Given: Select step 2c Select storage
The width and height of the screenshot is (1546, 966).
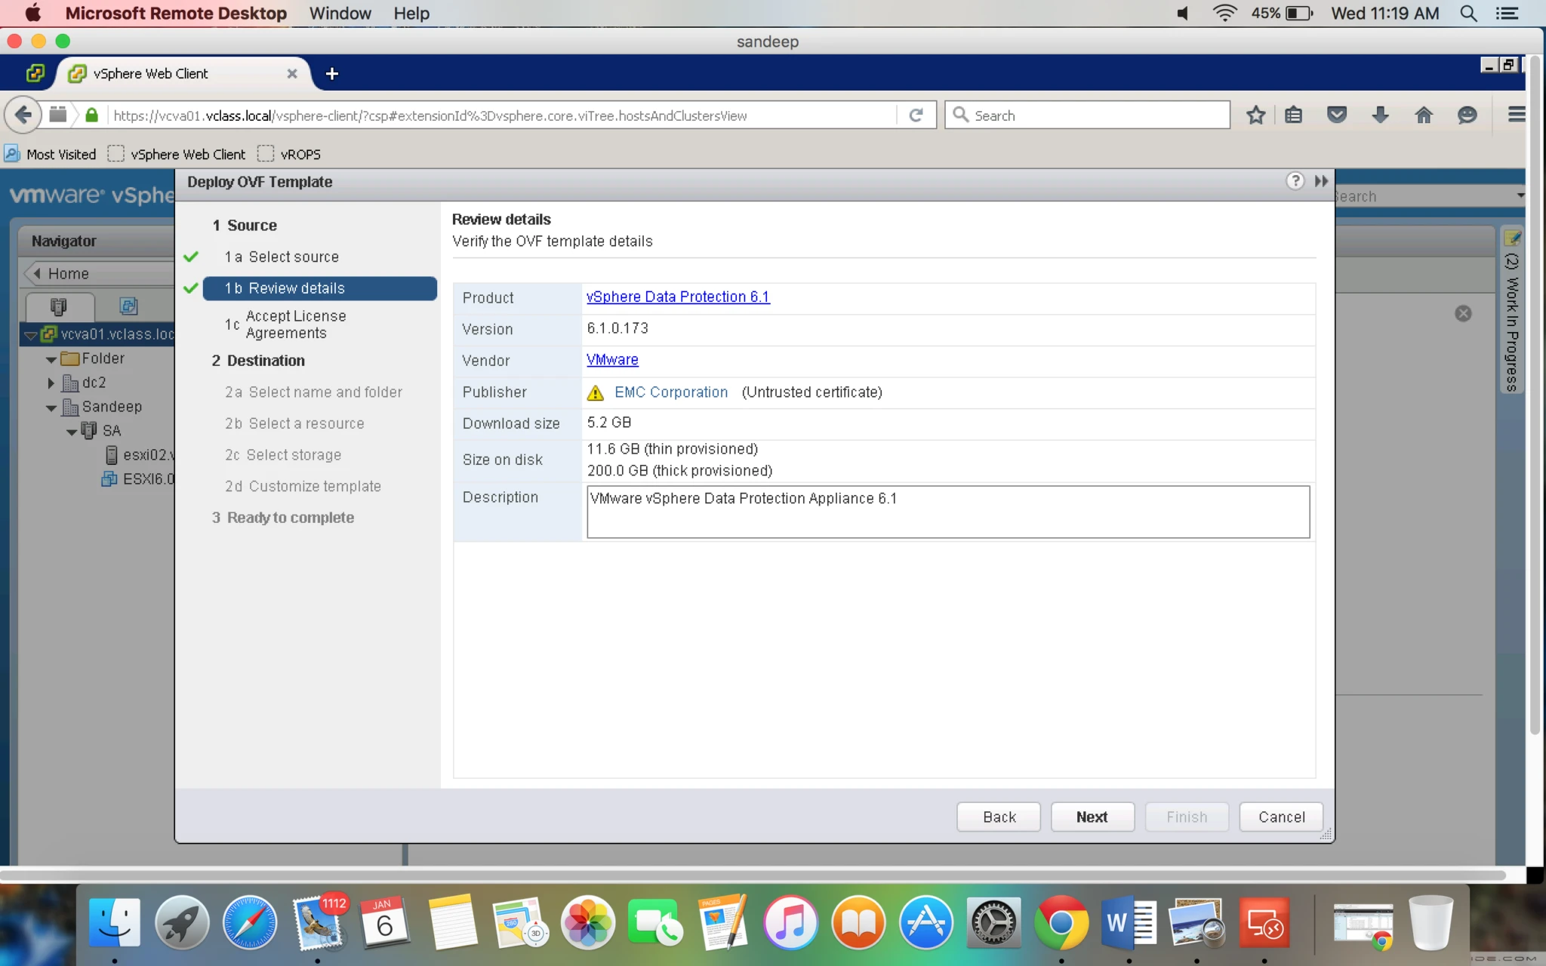Looking at the screenshot, I should click(283, 455).
